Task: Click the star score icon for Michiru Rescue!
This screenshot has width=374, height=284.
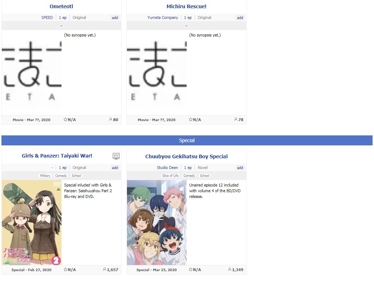Action: [191, 120]
